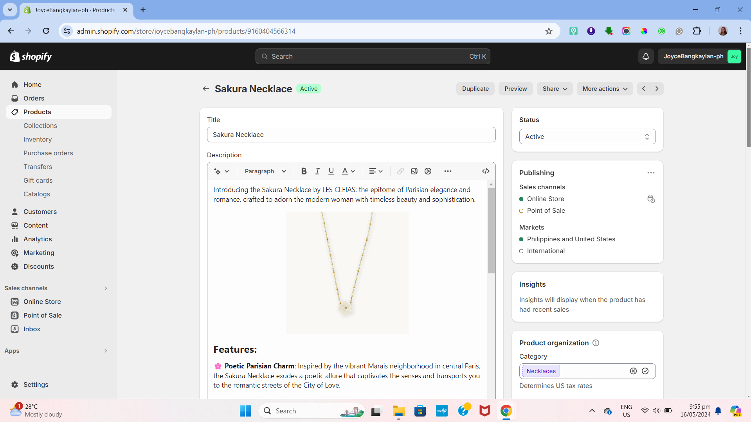Bookmark this page with the star

pyautogui.click(x=549, y=31)
